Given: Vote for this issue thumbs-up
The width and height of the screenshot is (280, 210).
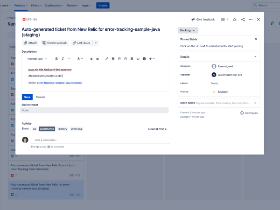Looking at the screenshot, I should (235, 20).
